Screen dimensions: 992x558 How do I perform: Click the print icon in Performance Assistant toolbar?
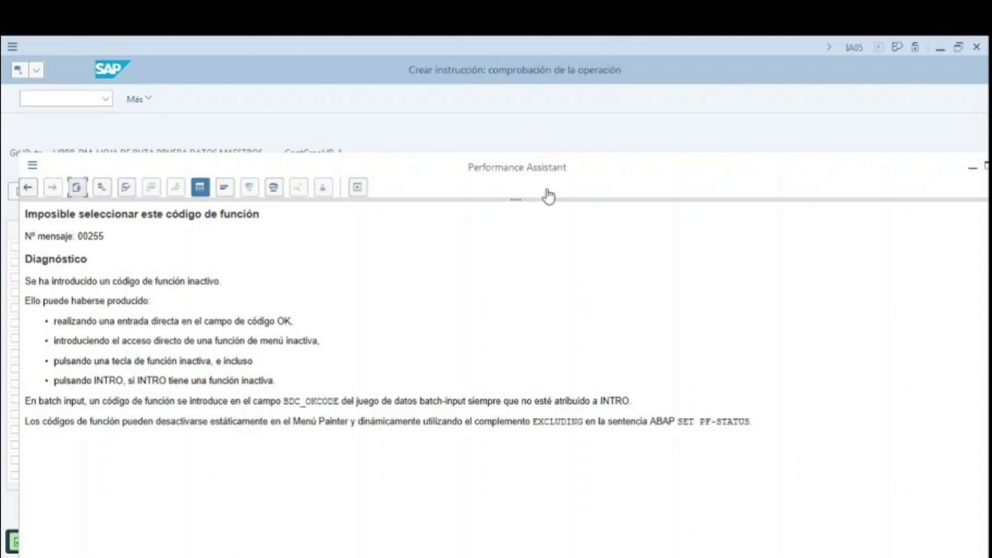(x=274, y=187)
